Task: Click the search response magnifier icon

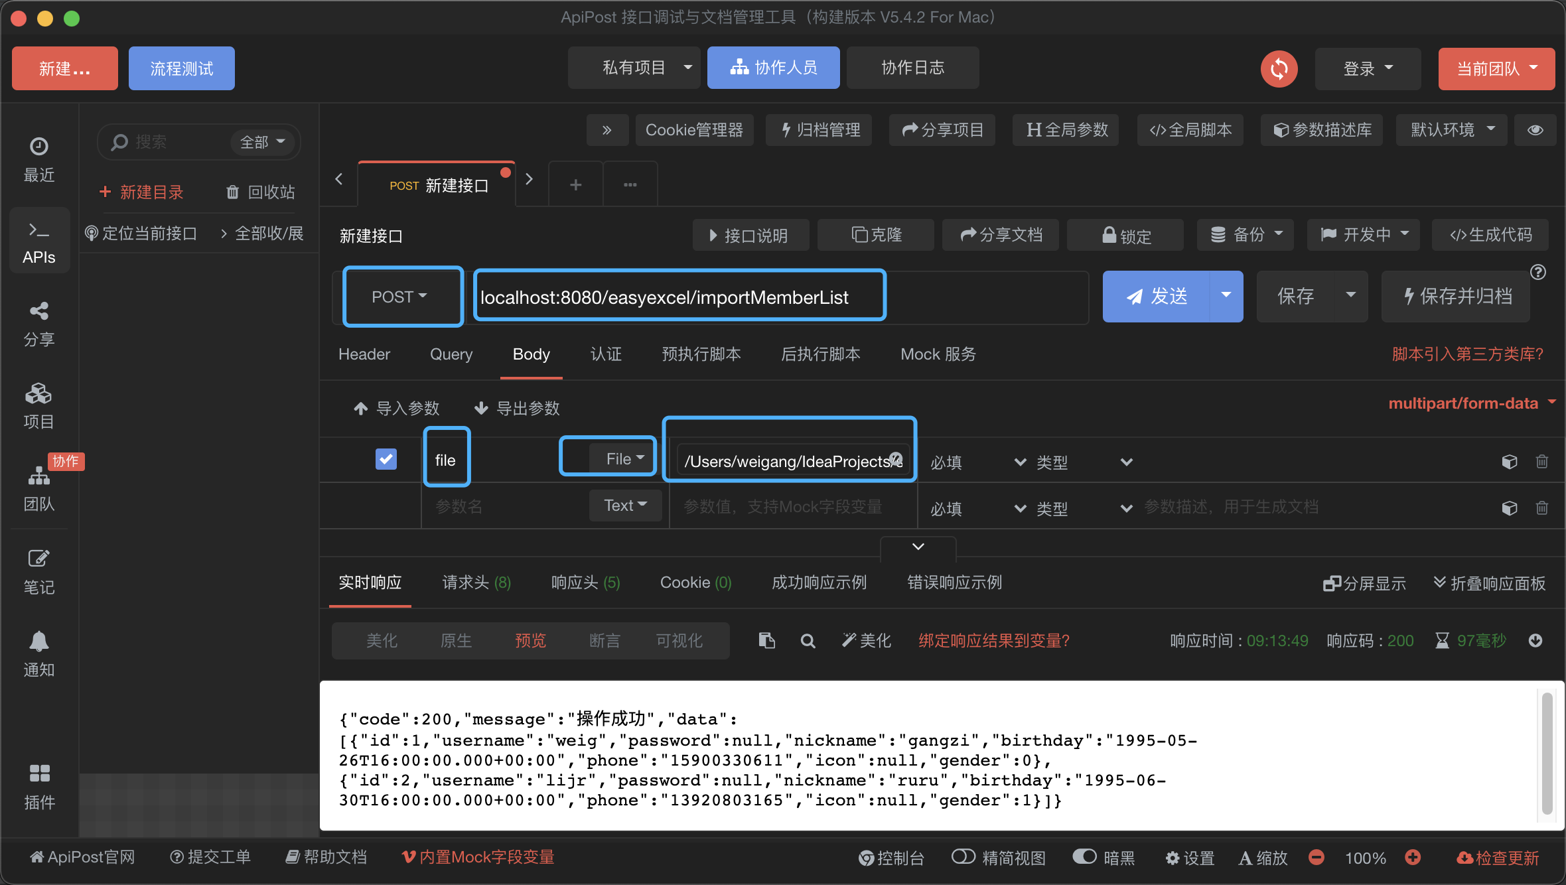Action: coord(808,640)
